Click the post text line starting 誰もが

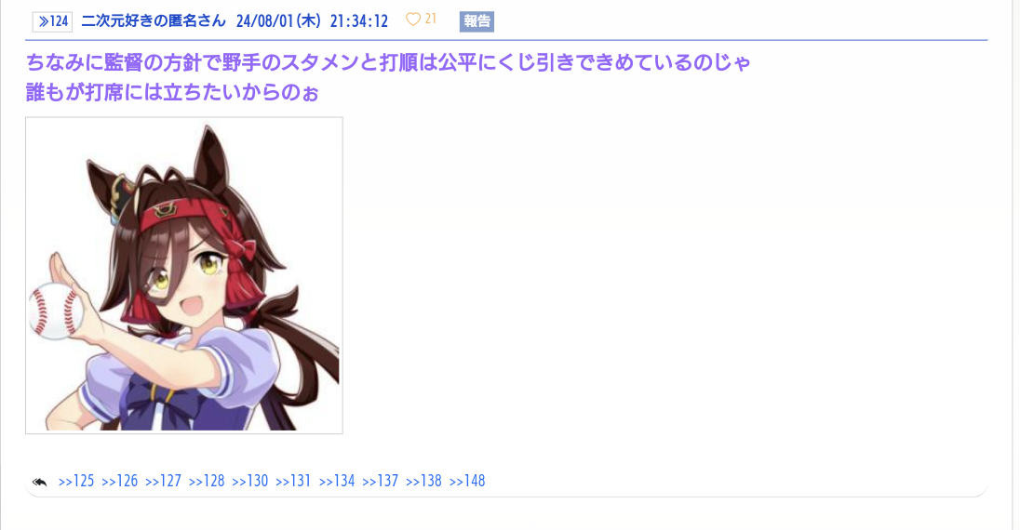(172, 92)
